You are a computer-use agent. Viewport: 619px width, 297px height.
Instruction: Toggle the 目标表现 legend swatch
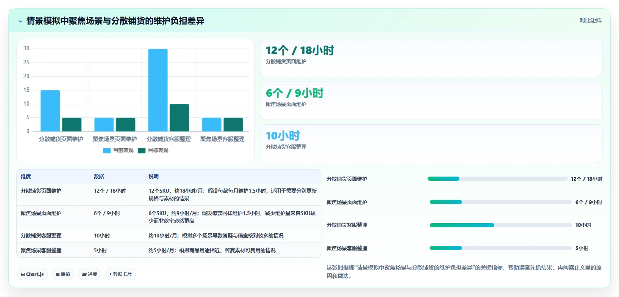(x=142, y=150)
